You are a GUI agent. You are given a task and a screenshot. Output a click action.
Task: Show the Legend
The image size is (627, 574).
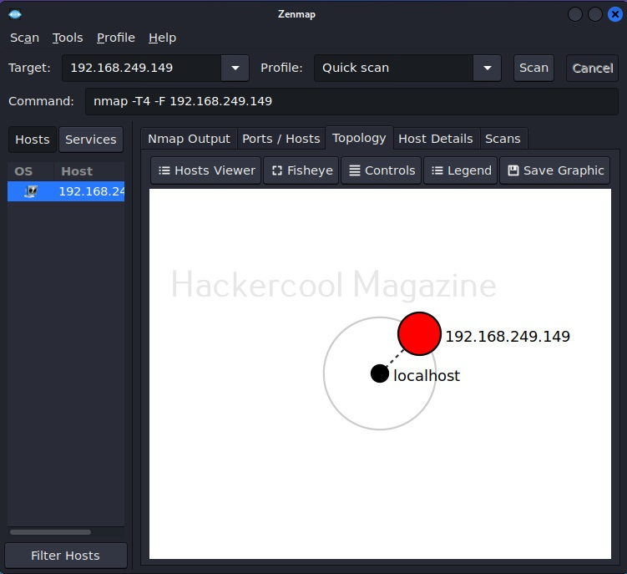461,170
